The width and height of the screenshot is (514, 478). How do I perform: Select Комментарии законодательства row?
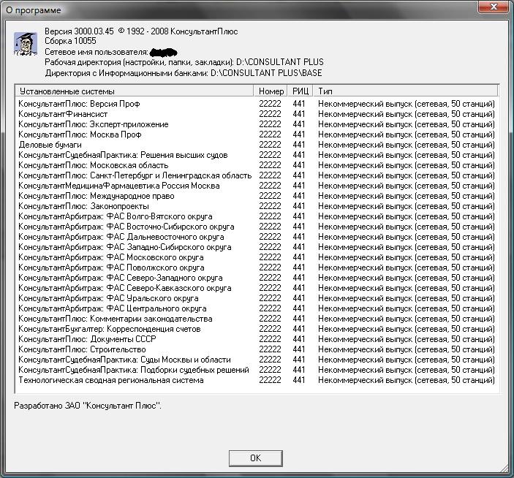click(257, 319)
